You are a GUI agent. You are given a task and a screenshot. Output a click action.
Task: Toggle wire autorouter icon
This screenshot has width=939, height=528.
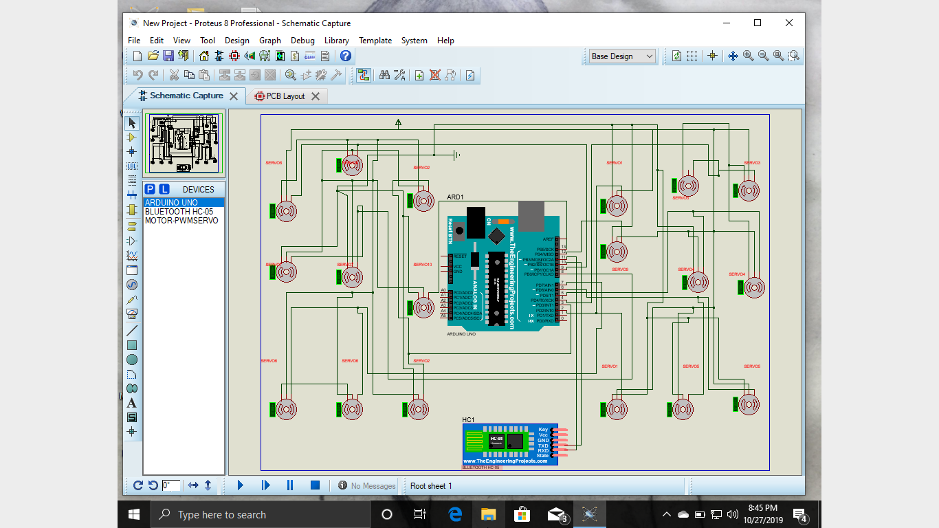pos(363,75)
